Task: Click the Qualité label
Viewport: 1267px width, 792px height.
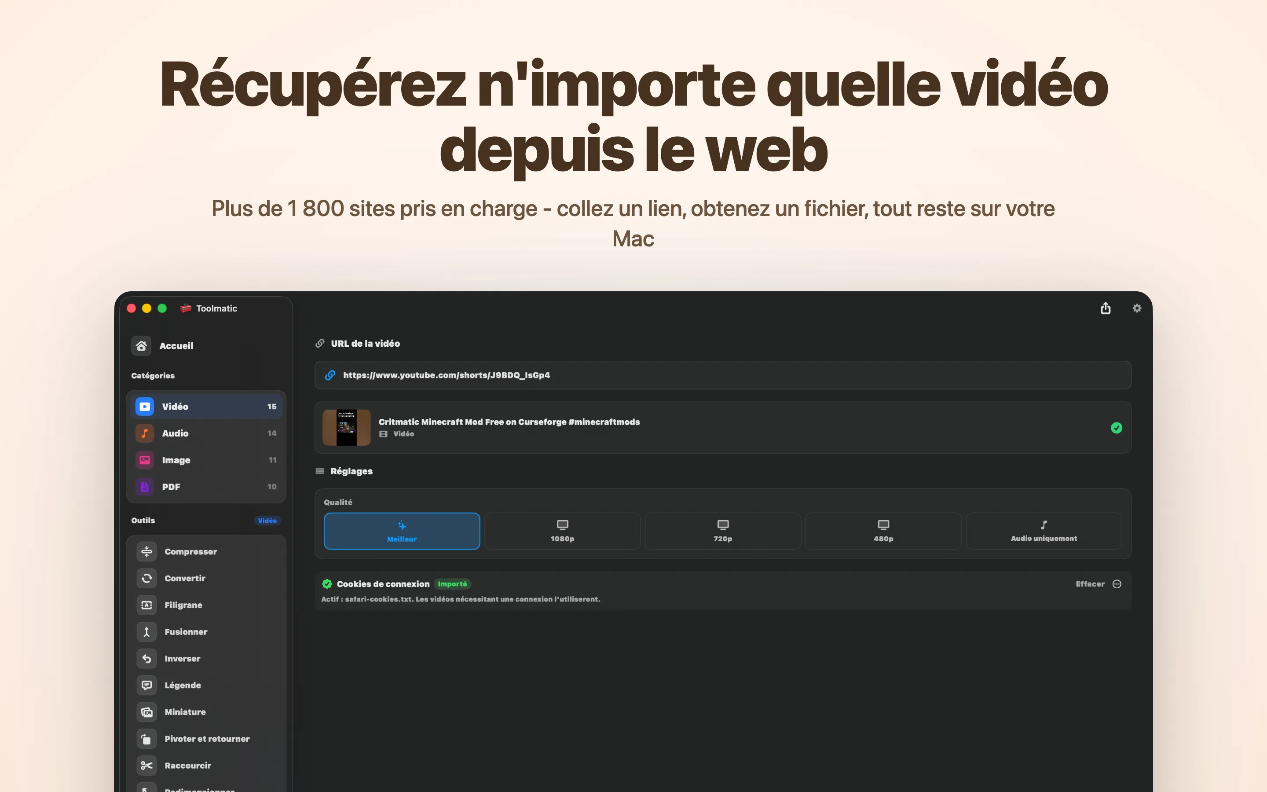Action: [338, 502]
